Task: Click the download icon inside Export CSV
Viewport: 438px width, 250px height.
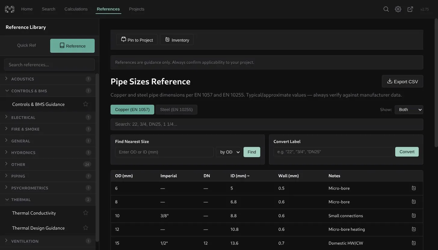Action: [389, 81]
